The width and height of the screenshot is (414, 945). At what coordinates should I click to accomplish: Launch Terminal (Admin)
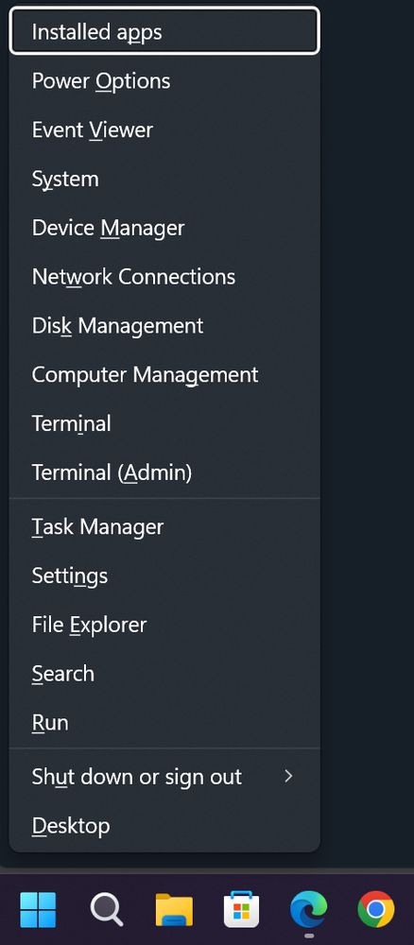click(164, 472)
